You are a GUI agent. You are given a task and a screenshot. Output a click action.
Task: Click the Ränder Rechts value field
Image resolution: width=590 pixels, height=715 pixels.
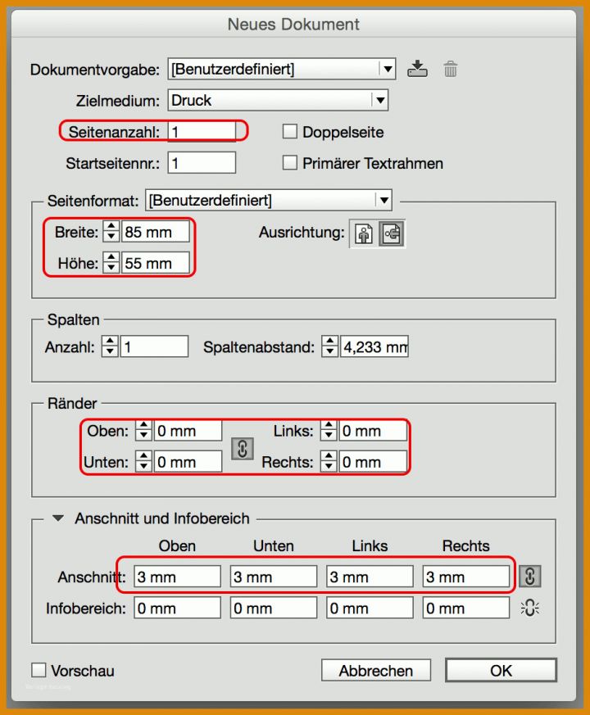[373, 461]
